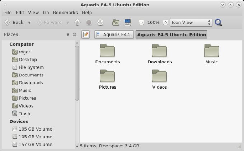The width and height of the screenshot is (244, 151).
Task: Select the Downloads folder in main view
Action: pyautogui.click(x=160, y=55)
